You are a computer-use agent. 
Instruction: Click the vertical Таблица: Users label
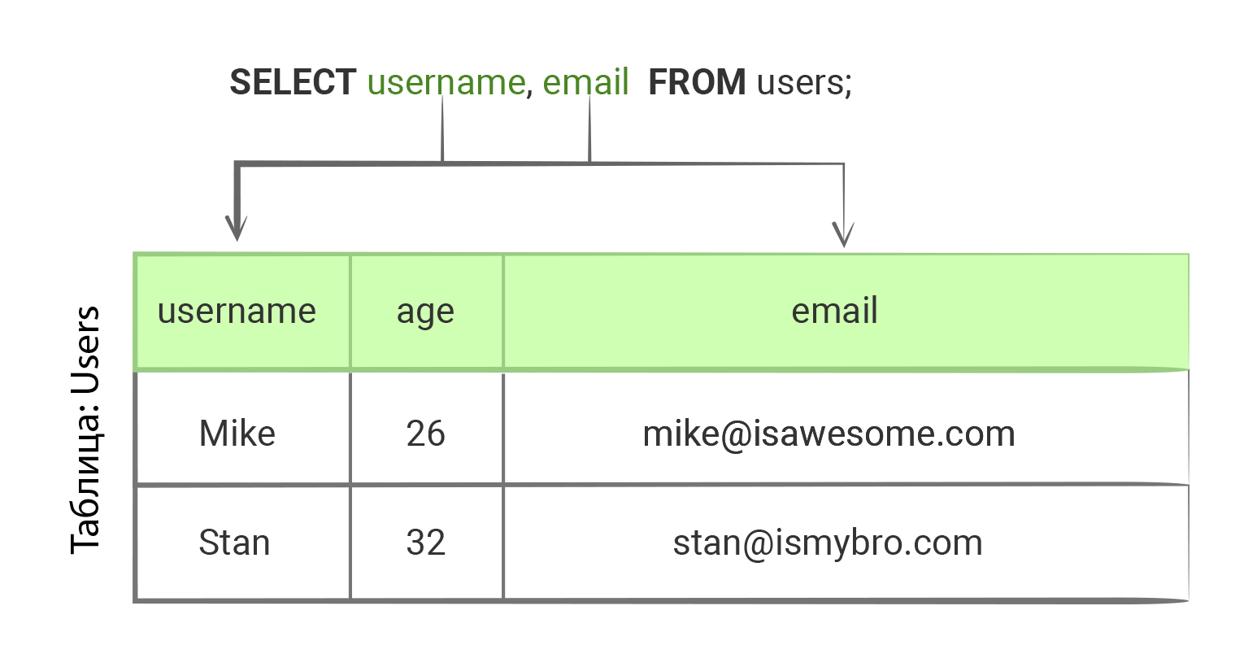tap(85, 429)
